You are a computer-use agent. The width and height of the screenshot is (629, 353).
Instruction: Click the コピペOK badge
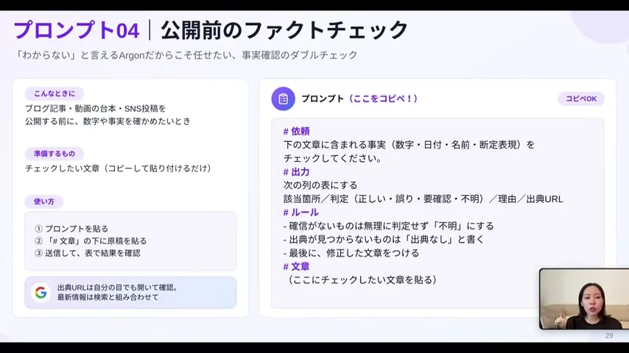[x=581, y=99]
